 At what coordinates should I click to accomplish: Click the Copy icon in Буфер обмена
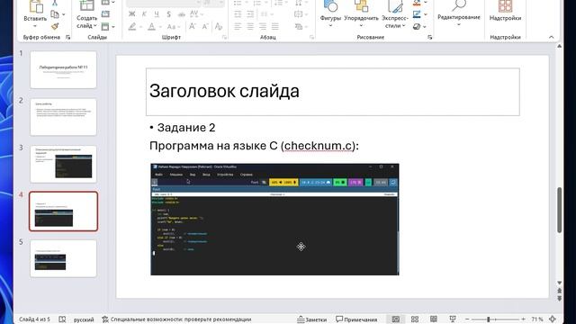(55, 14)
